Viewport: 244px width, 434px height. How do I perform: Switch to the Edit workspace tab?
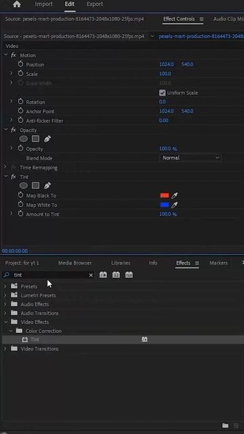(70, 4)
